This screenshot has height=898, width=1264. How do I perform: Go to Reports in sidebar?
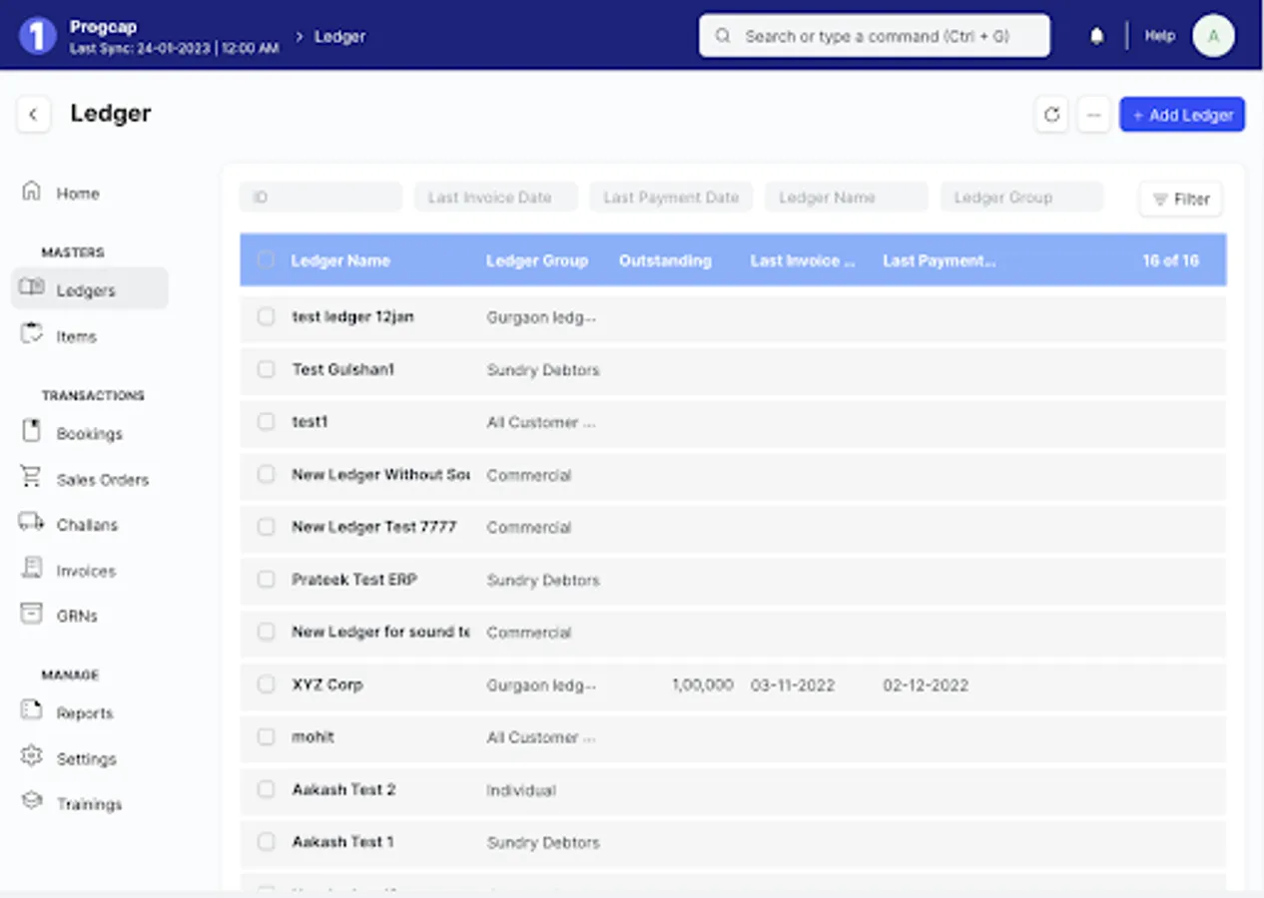(x=84, y=713)
